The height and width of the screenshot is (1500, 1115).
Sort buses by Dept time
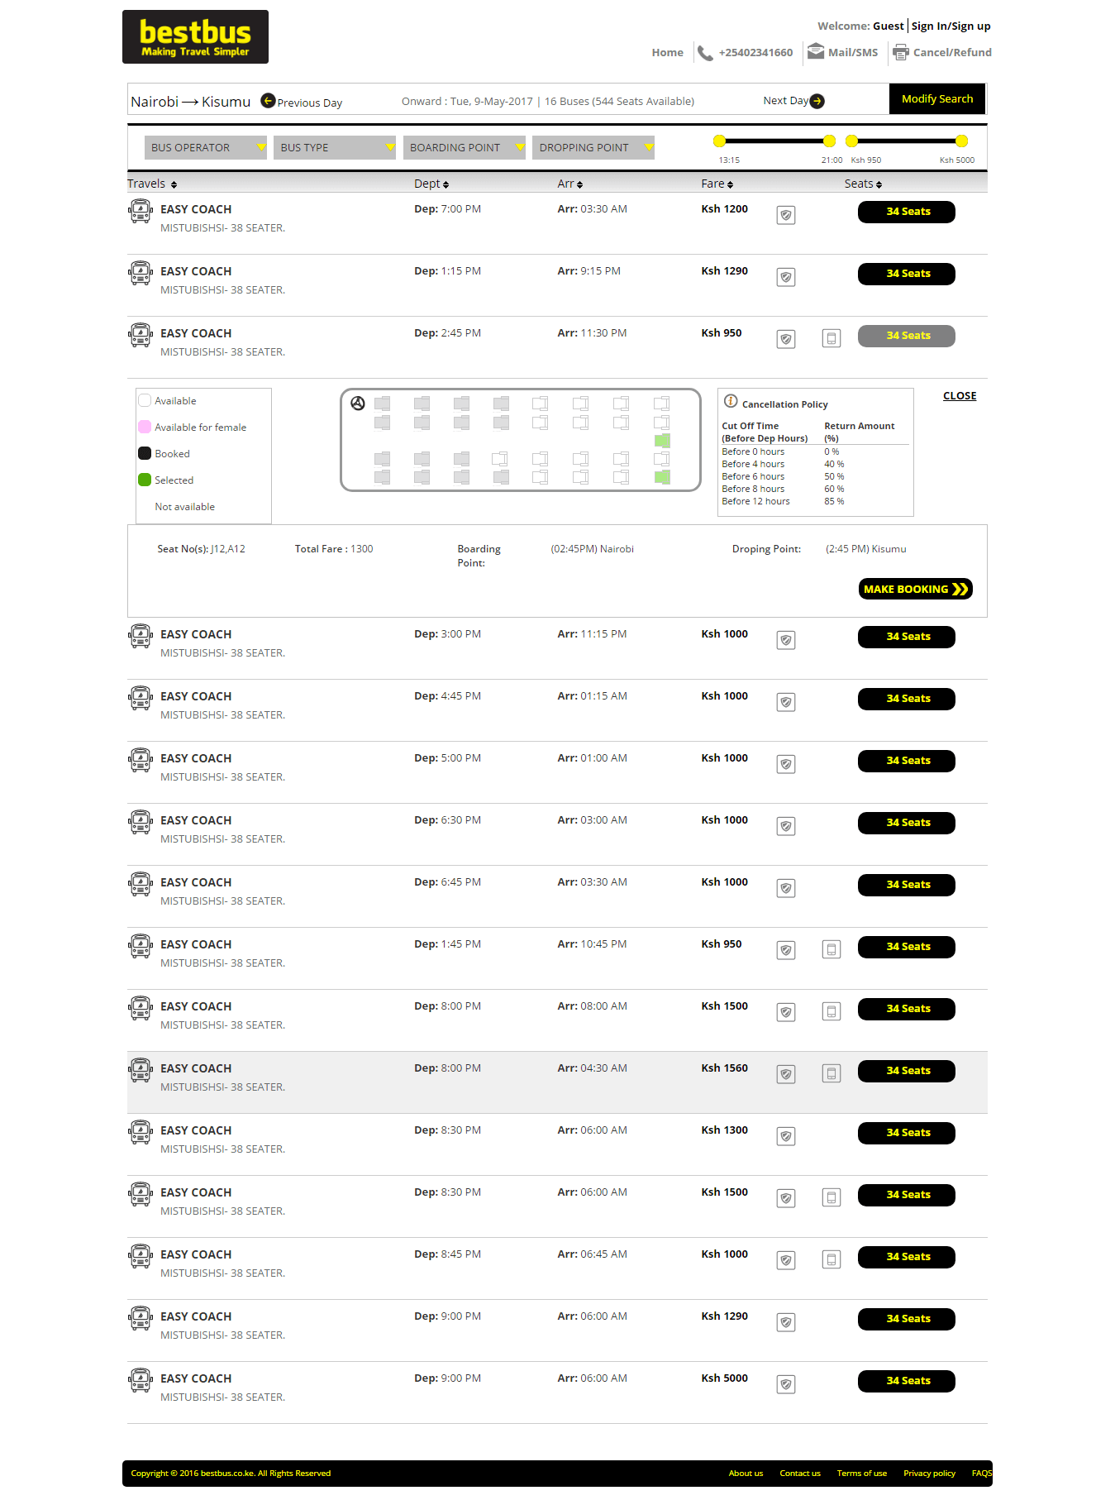tap(431, 184)
